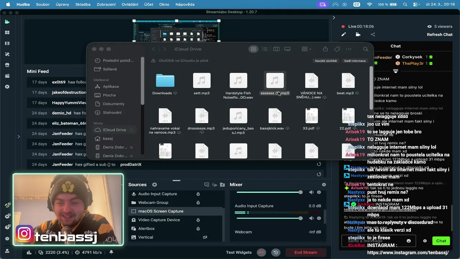Open the Layout editor grid icon in sidebar
460x259 pixels.
pos(7,32)
